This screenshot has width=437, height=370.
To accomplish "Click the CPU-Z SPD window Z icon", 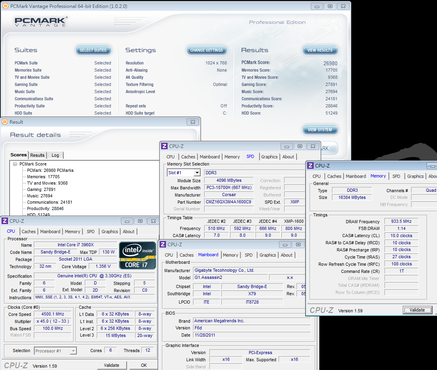I will (164, 146).
